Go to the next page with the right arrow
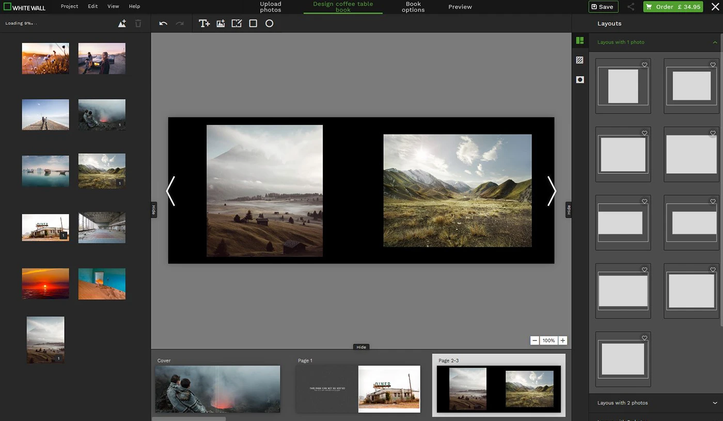 (x=552, y=191)
